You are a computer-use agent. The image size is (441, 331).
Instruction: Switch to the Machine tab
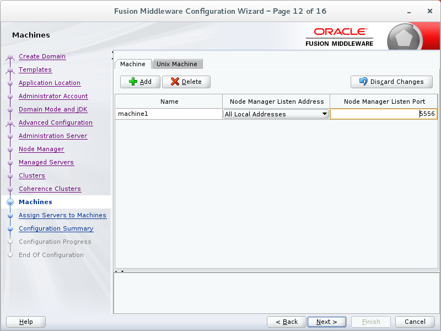(133, 64)
